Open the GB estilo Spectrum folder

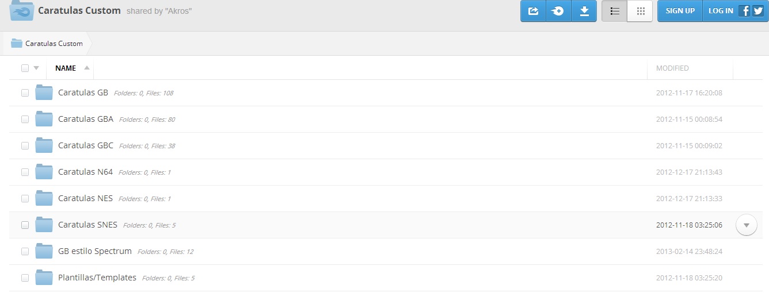point(95,251)
